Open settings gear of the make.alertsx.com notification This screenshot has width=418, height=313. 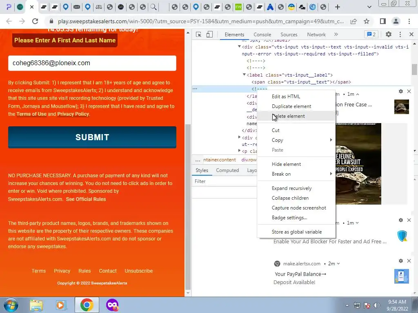pos(401,261)
